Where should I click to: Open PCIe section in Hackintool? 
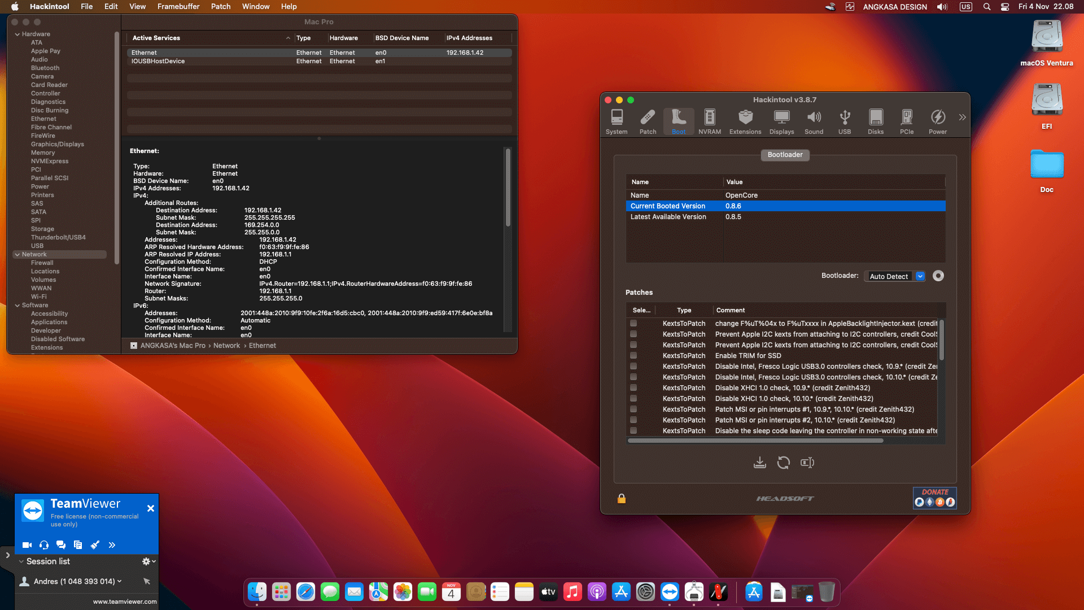907,121
